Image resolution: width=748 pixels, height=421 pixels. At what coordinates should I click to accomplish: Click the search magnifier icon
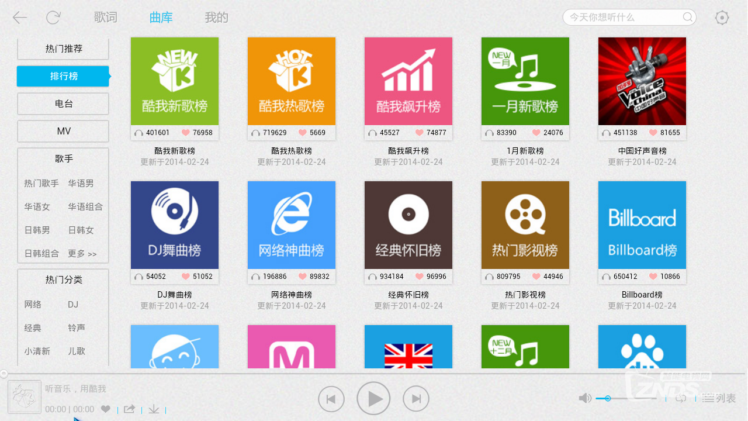(x=688, y=17)
